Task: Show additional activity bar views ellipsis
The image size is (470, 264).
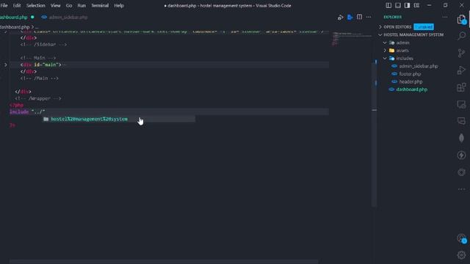Action: click(x=462, y=189)
